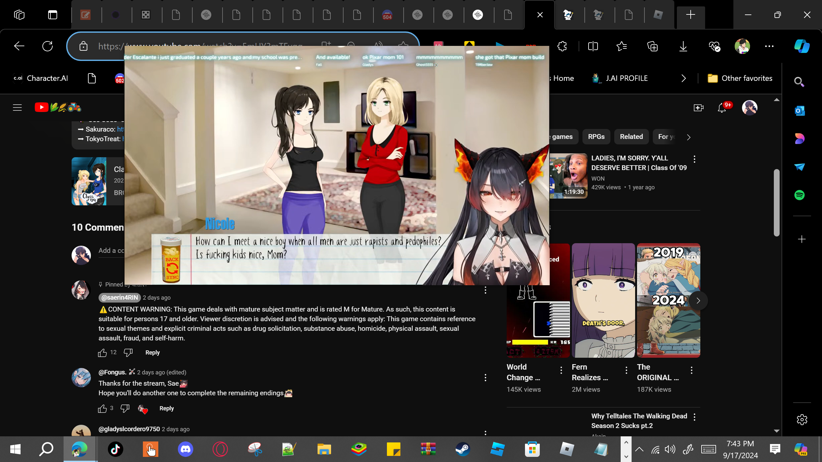This screenshot has height=462, width=822.
Task: Click the browser refresh icon
Action: coord(48,46)
